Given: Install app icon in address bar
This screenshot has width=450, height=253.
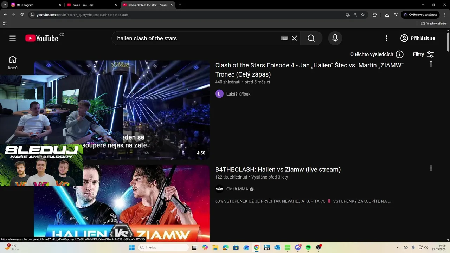Looking at the screenshot, I should click(x=348, y=15).
